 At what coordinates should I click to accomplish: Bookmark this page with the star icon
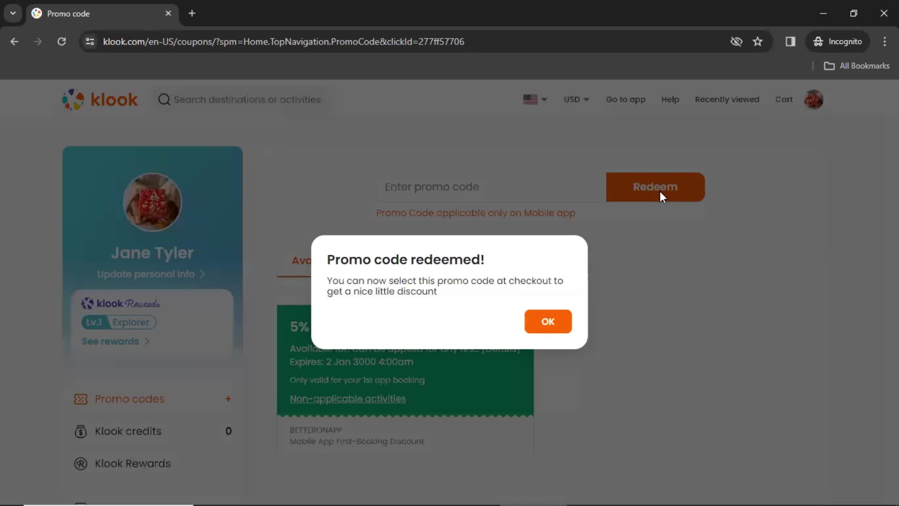(x=758, y=42)
